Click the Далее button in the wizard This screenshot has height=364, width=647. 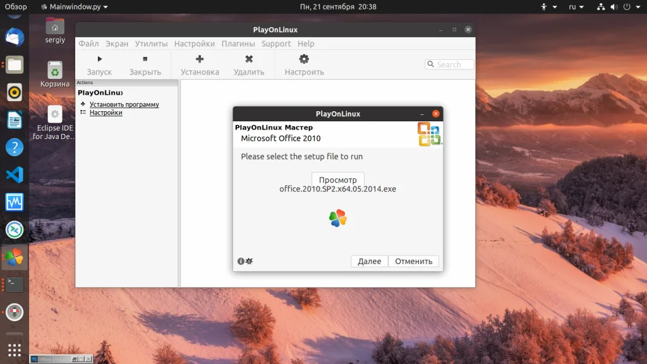(369, 261)
